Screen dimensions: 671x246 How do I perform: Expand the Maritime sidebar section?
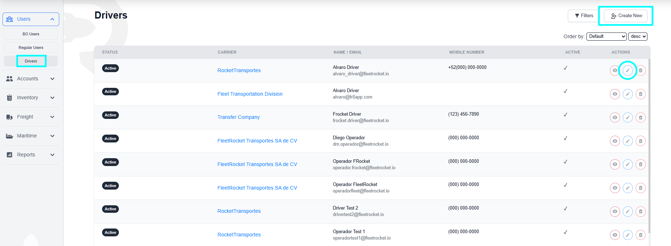31,136
